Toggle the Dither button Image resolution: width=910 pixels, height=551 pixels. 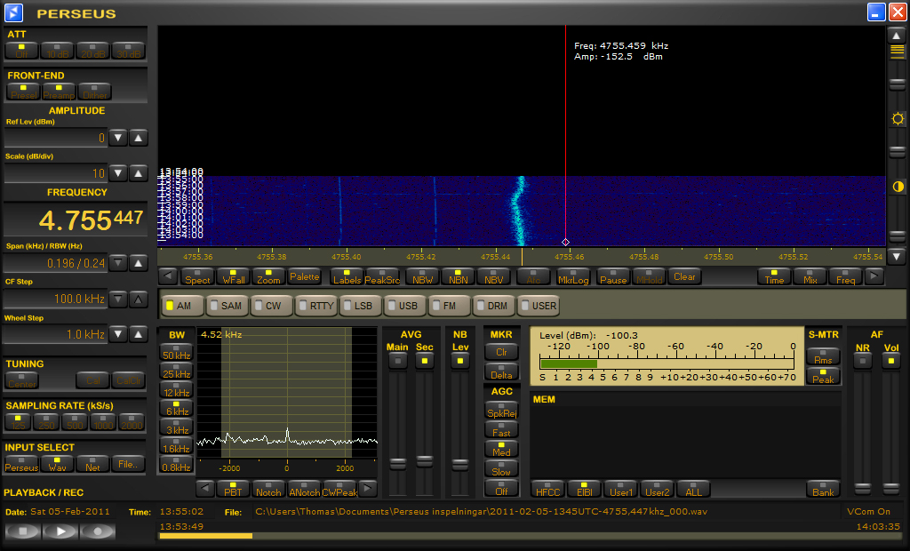tap(94, 92)
